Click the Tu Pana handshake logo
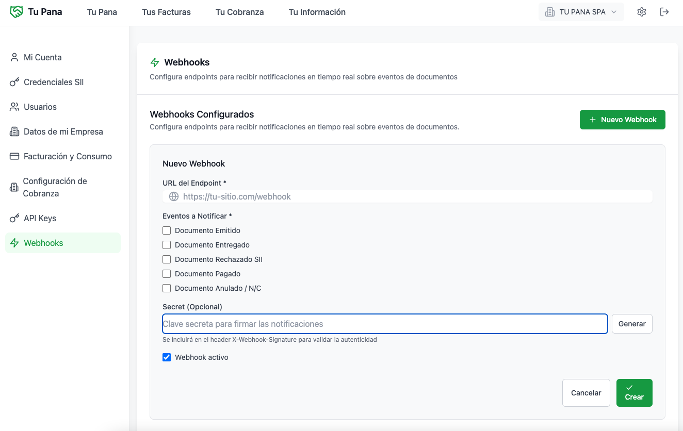683x431 pixels. click(x=15, y=11)
